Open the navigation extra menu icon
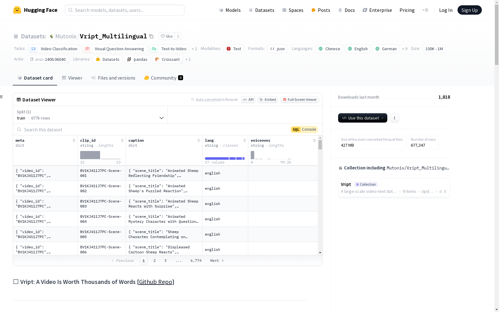The width and height of the screenshot is (499, 312). pyautogui.click(x=425, y=10)
